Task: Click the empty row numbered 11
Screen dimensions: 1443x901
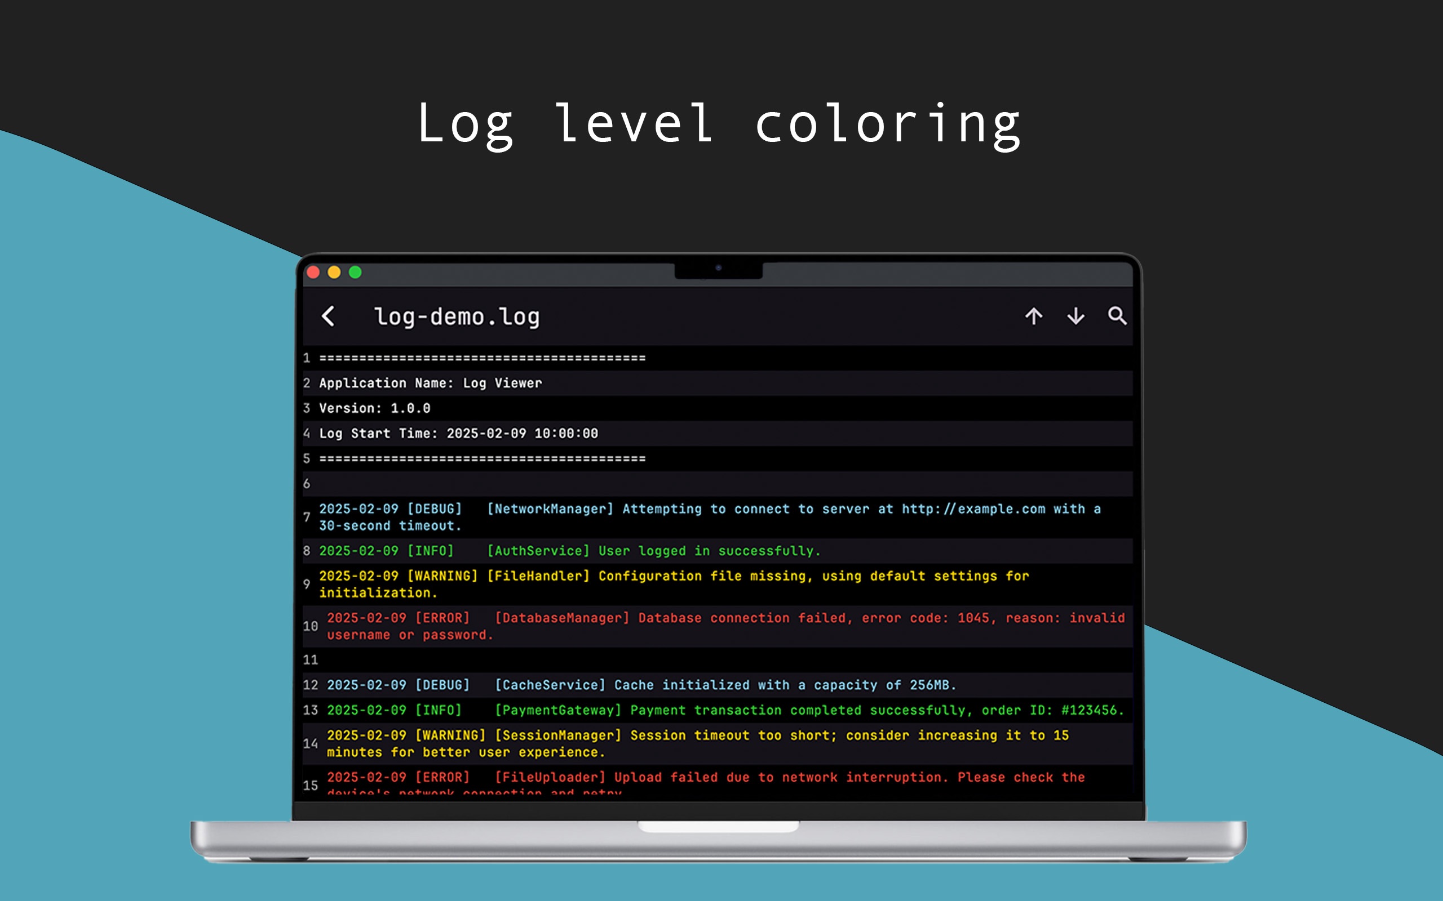Action: click(718, 660)
